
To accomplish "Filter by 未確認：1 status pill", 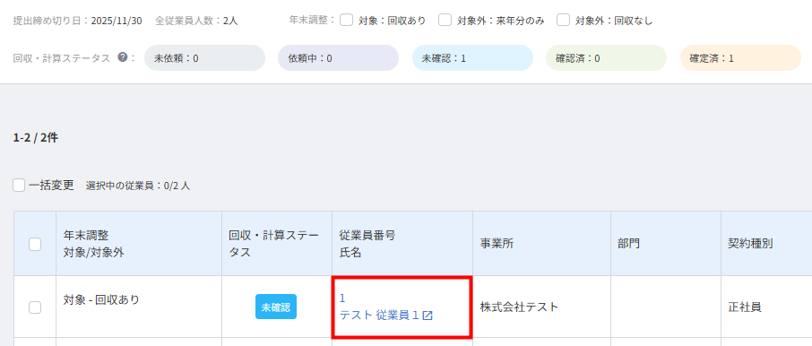I will click(x=472, y=58).
